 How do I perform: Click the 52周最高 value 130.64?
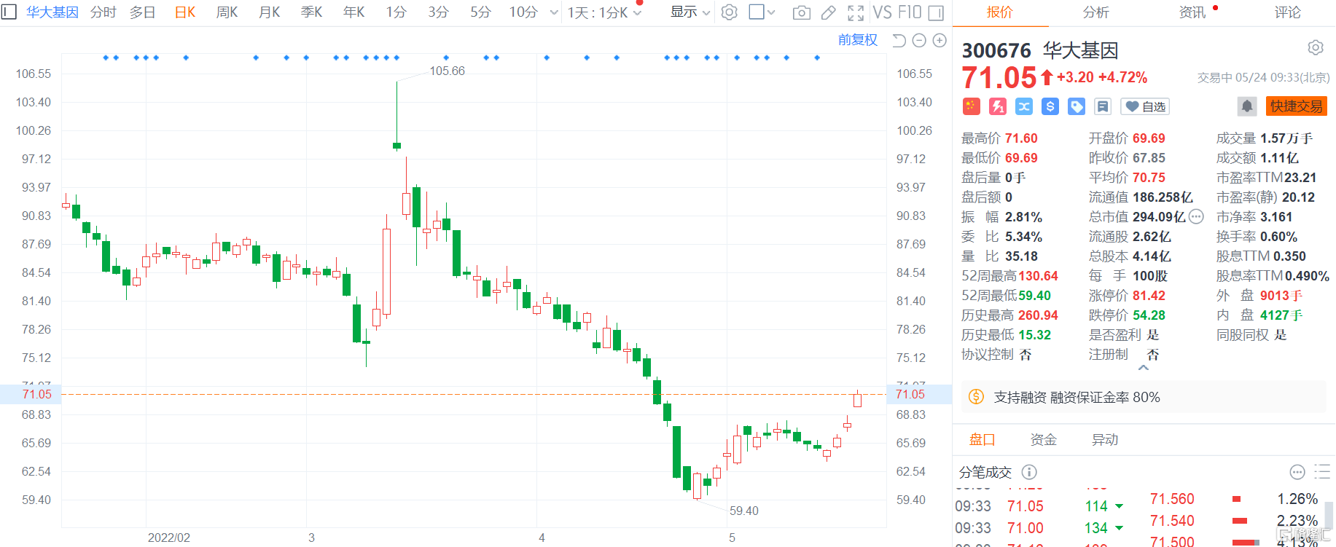click(x=1038, y=276)
